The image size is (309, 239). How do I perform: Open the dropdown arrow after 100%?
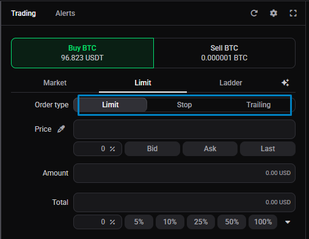click(x=288, y=222)
